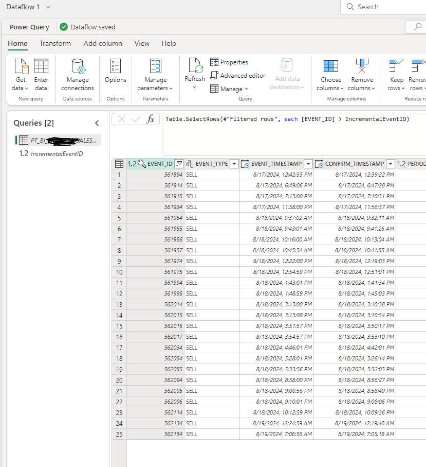This screenshot has height=467, width=426.
Task: Select the EVENT_TIMESTAMP column header
Action: [276, 164]
